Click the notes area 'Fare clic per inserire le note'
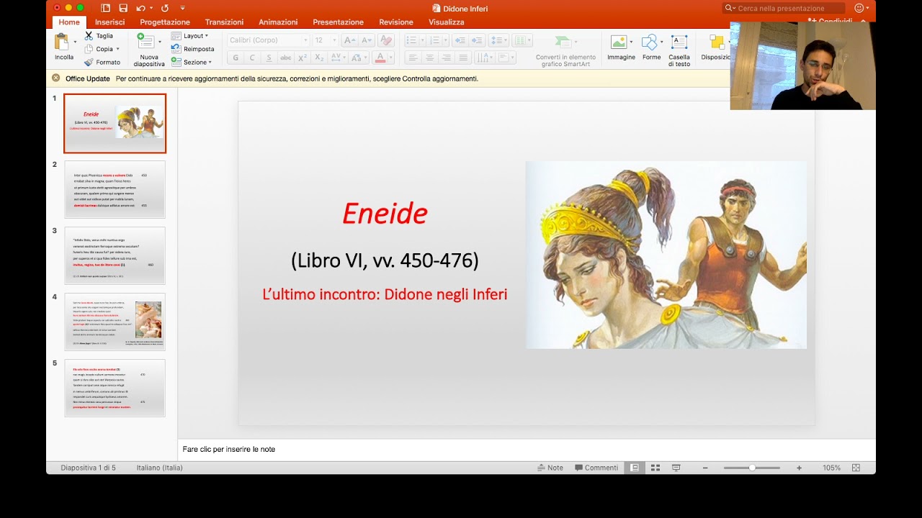The width and height of the screenshot is (922, 518). point(228,449)
